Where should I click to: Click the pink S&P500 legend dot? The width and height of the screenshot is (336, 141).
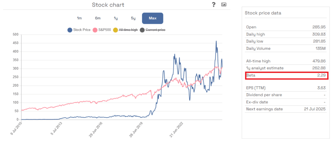pos(95,30)
